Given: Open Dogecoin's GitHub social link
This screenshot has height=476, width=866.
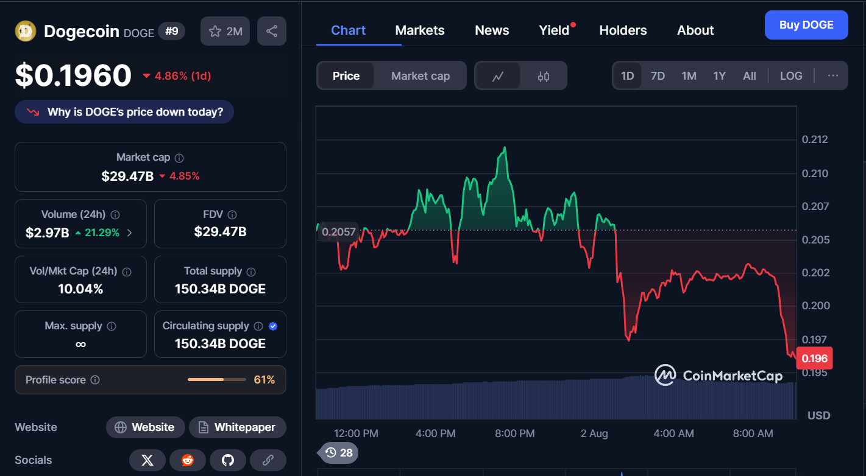Looking at the screenshot, I should tap(228, 460).
